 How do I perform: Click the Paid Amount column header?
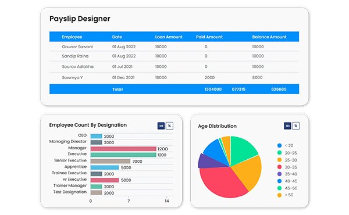209,37
